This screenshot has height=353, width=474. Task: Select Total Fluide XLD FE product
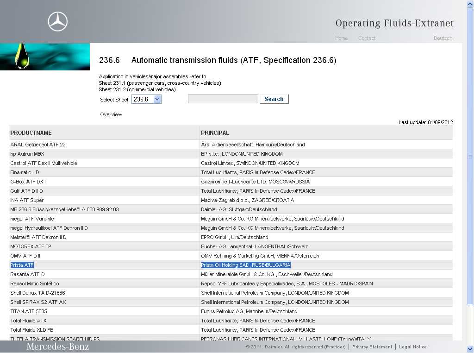[32, 330]
